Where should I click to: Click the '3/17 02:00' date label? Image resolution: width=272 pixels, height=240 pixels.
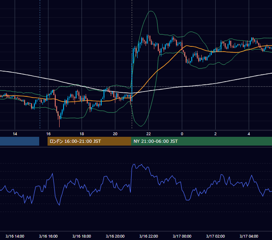click(216, 236)
